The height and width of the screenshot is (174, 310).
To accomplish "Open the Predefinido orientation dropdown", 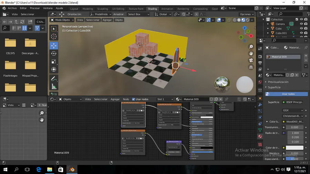I will pos(101,14).
